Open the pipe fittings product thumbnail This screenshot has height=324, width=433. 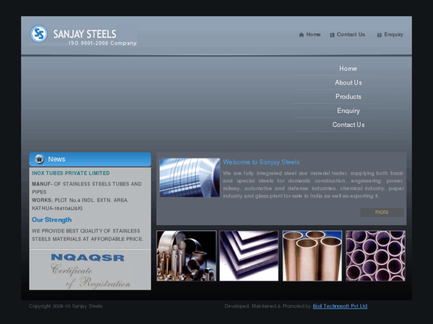point(186,256)
